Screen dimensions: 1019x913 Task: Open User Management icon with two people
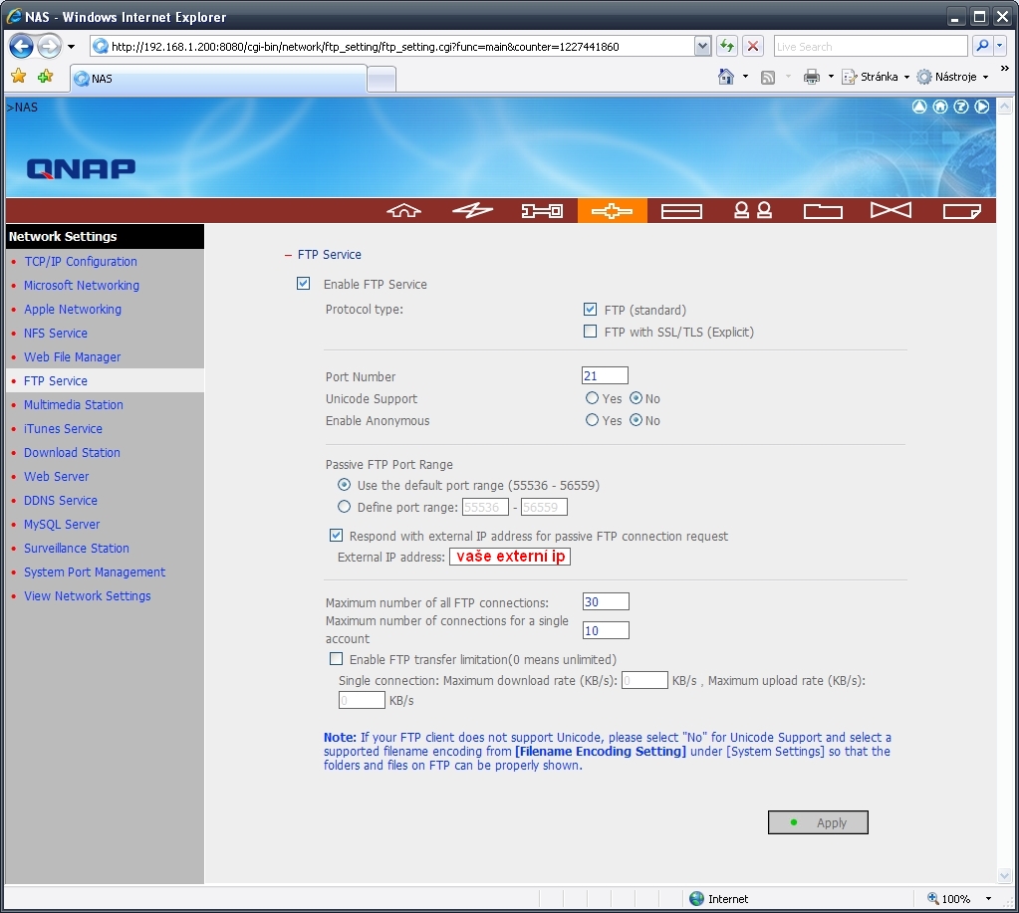pos(753,210)
